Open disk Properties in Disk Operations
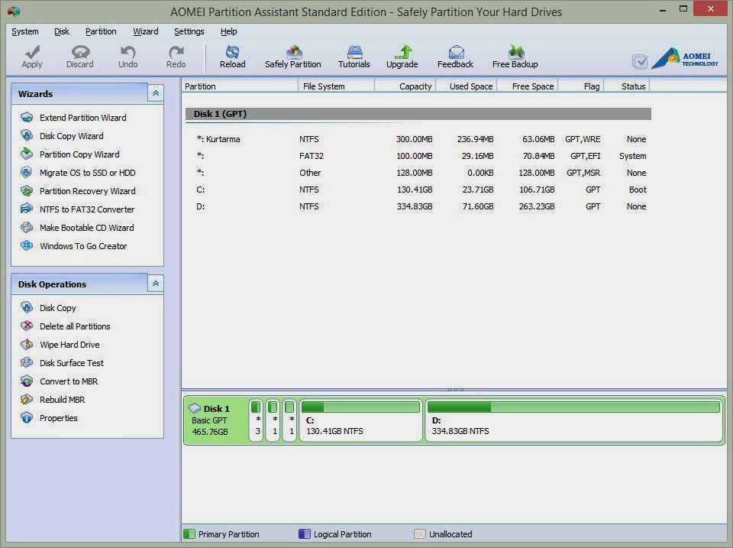Viewport: 733px width, 548px height. pos(59,418)
